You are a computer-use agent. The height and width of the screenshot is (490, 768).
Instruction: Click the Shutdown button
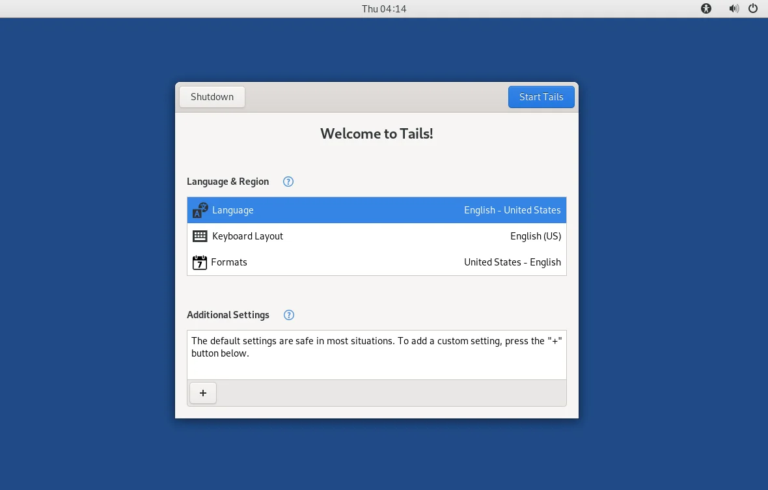point(212,97)
